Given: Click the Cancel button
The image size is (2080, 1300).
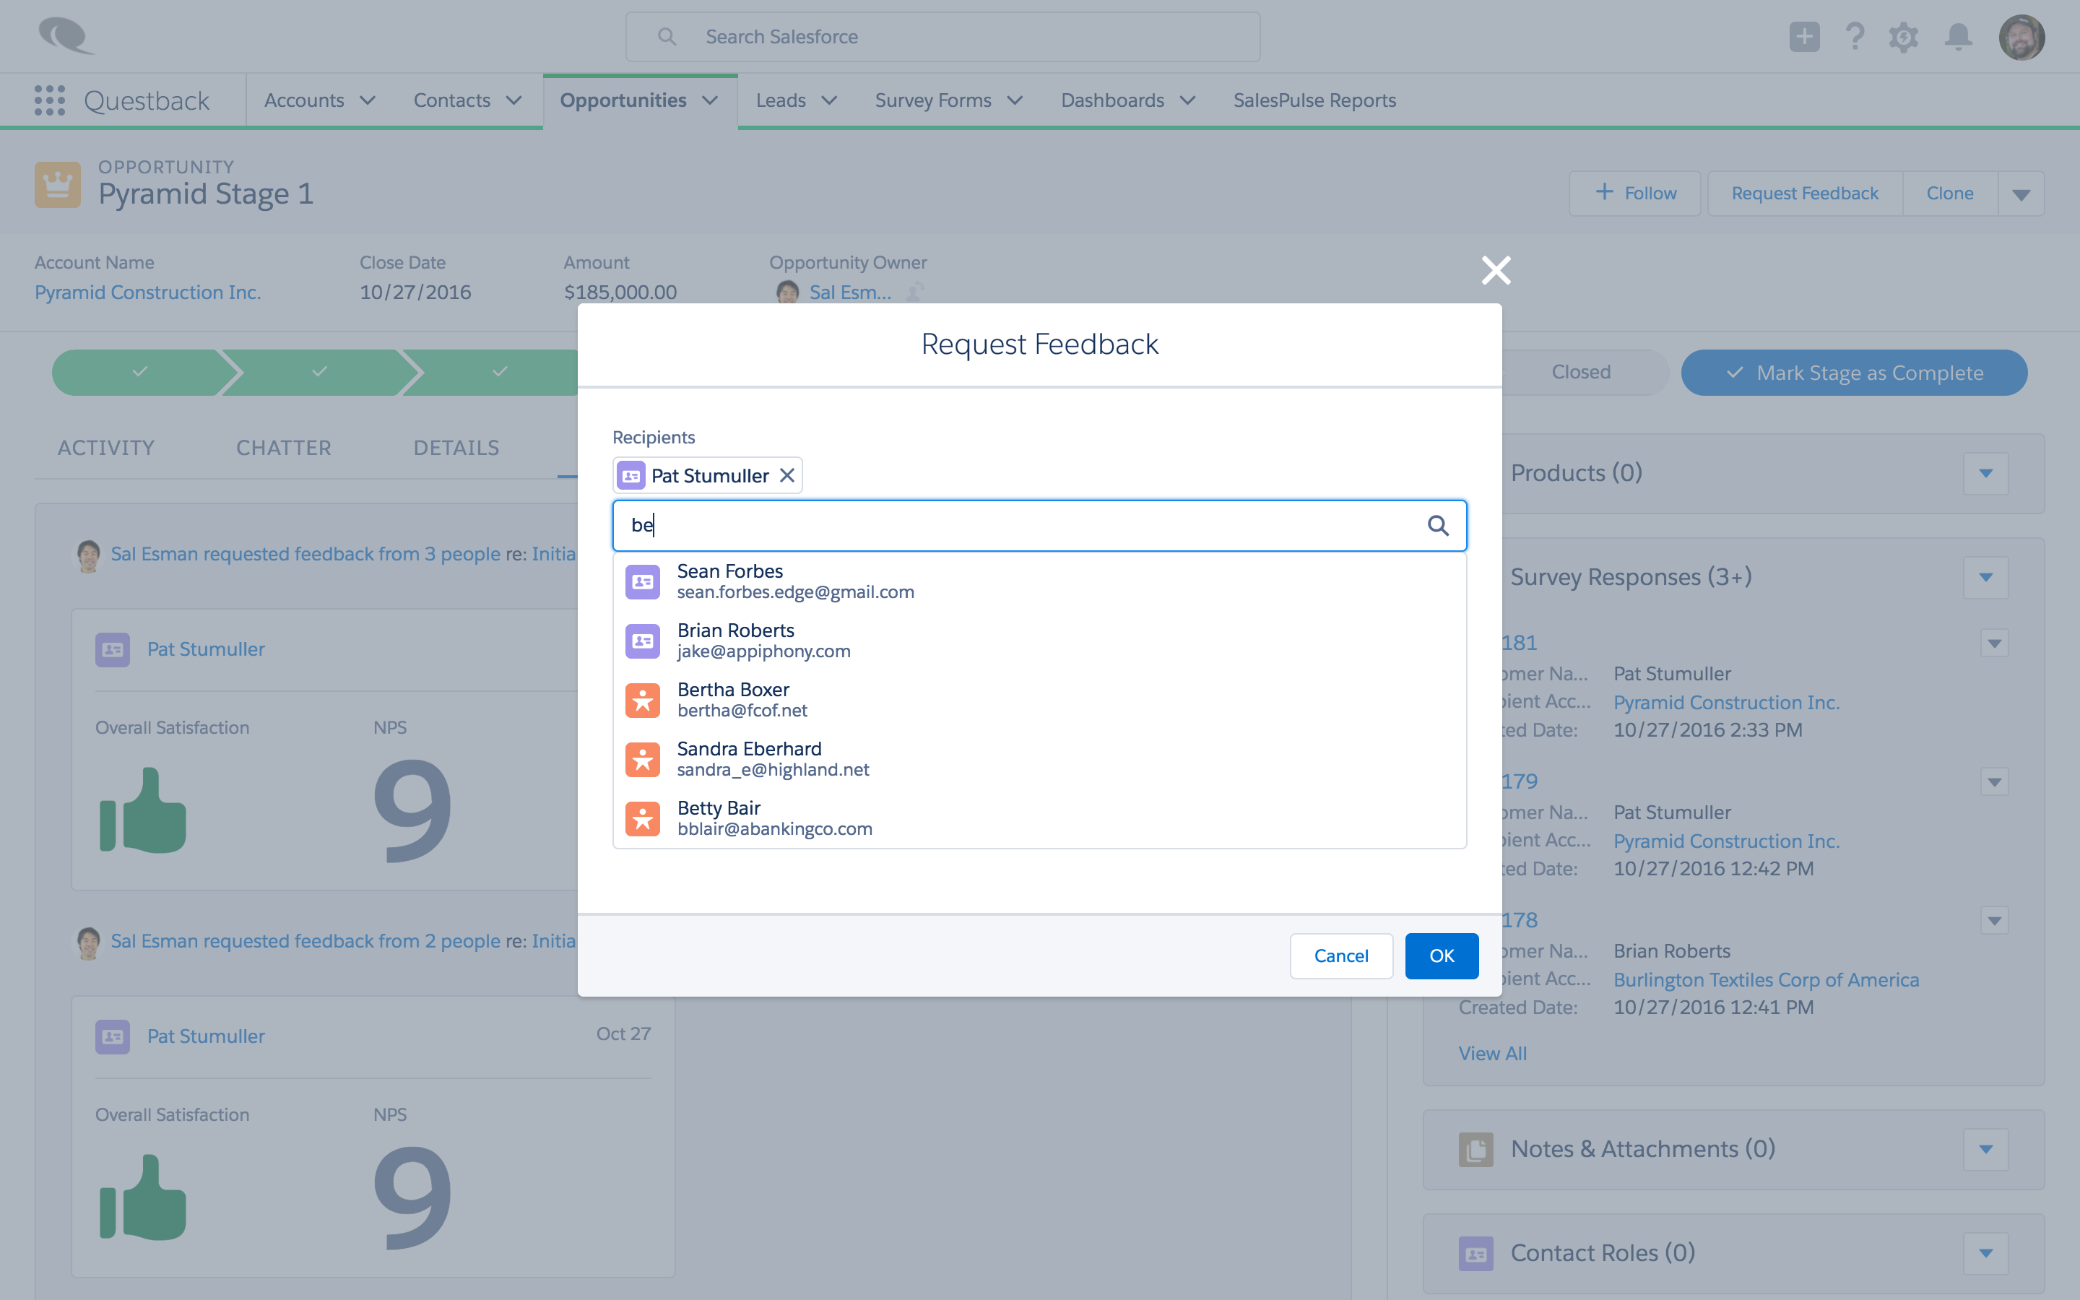Looking at the screenshot, I should (1341, 956).
